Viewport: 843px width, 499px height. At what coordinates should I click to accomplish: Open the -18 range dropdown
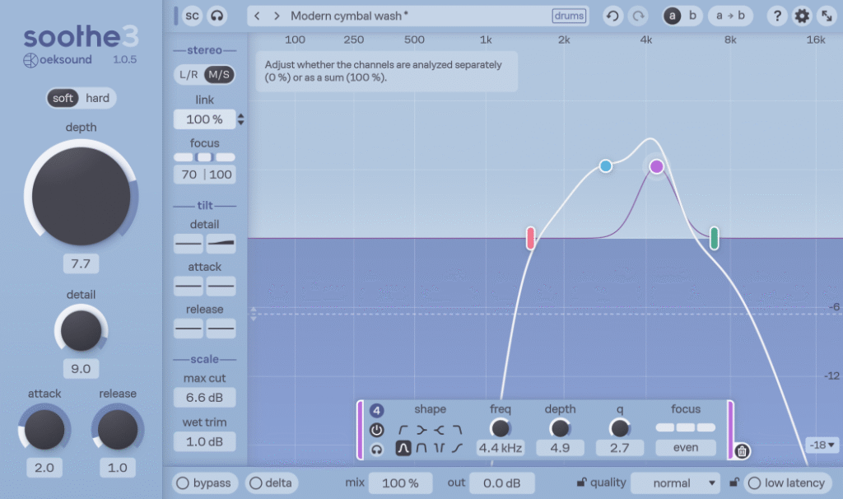point(822,445)
